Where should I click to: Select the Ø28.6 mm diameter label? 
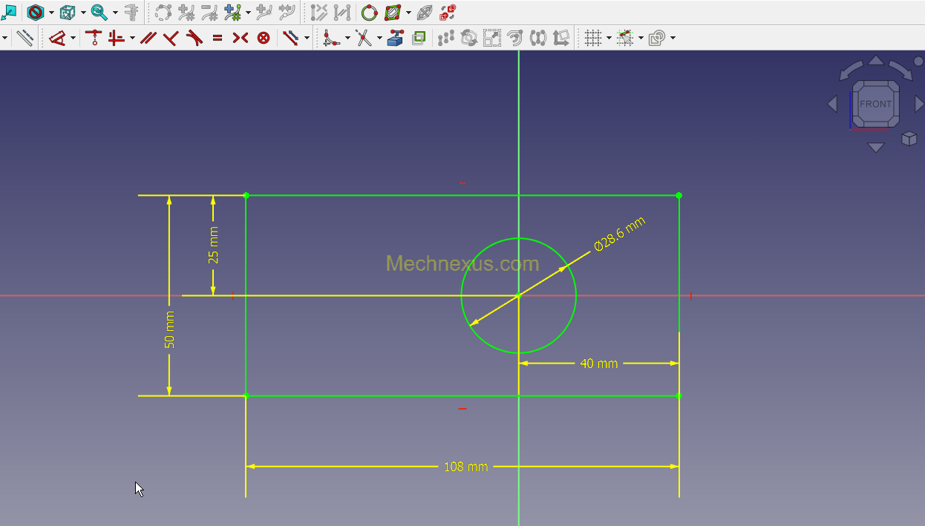(619, 234)
